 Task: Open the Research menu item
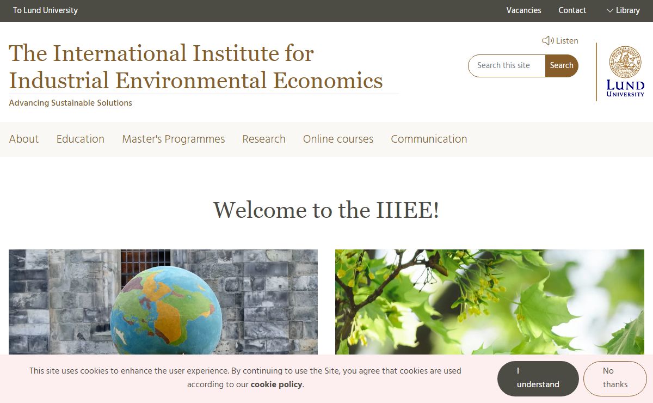264,139
